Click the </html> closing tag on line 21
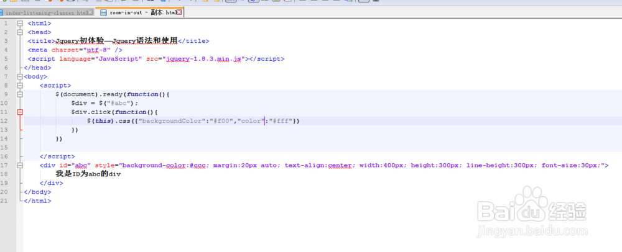This screenshot has width=622, height=252. (37, 201)
